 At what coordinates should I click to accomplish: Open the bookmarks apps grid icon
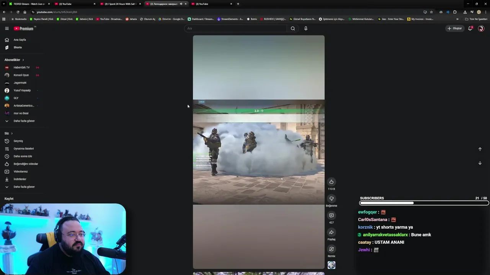(4, 19)
